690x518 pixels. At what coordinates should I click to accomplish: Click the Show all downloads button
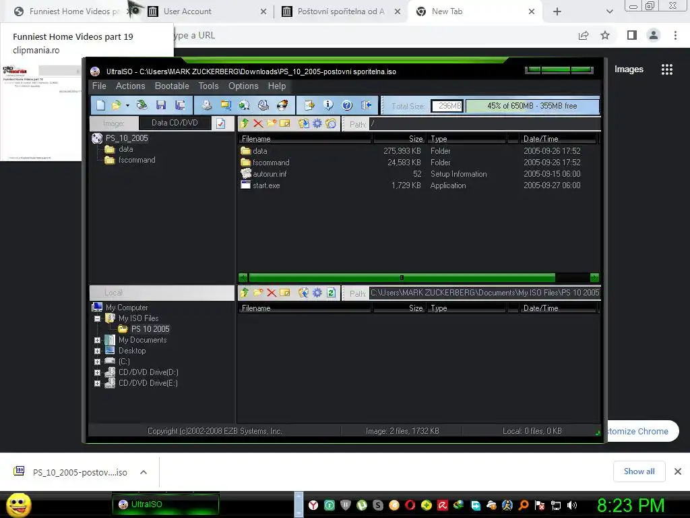[x=639, y=471]
